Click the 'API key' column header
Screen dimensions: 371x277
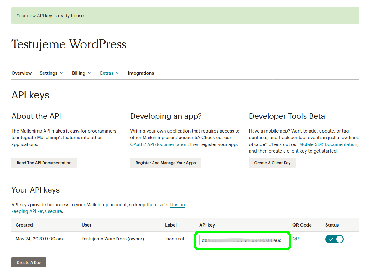(207, 225)
